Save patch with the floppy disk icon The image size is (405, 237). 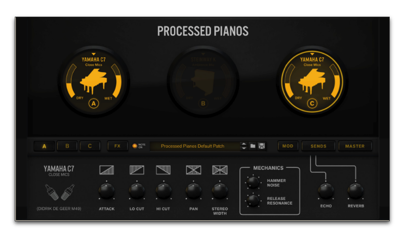(x=262, y=146)
